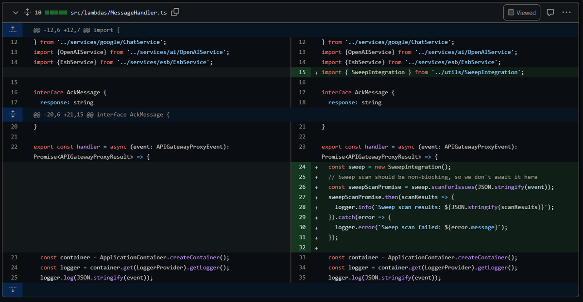Click right-side line number 33
Screen dimensions: 583x302
(303, 258)
